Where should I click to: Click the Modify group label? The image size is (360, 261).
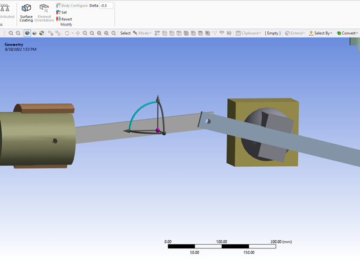66,25
